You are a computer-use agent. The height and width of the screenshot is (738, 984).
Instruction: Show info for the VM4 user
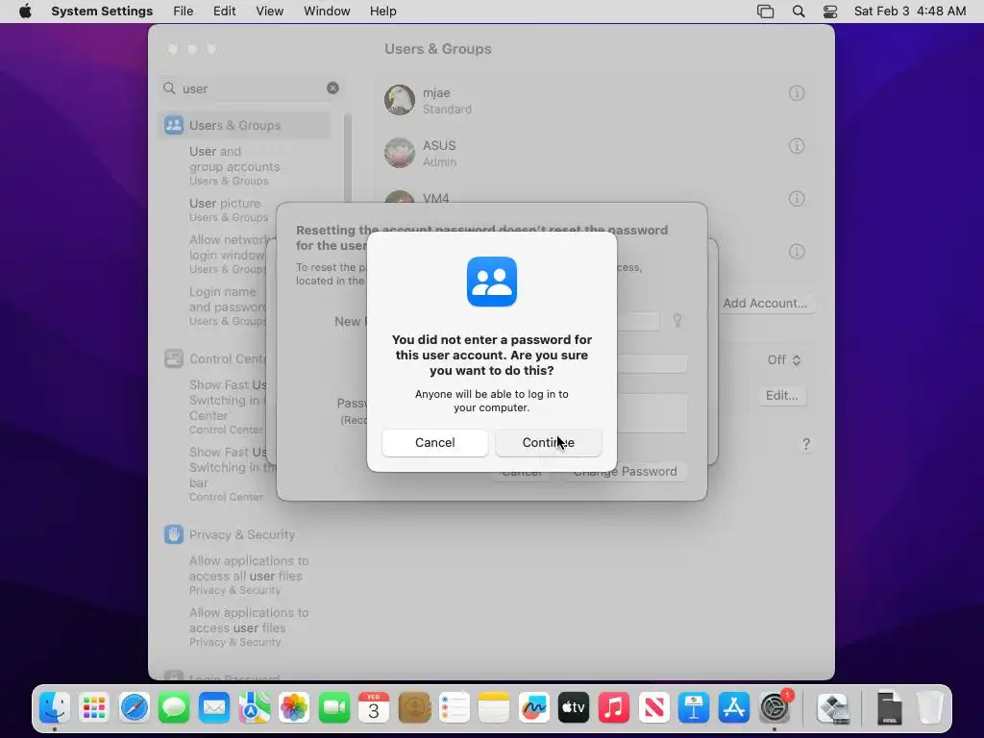click(x=797, y=198)
